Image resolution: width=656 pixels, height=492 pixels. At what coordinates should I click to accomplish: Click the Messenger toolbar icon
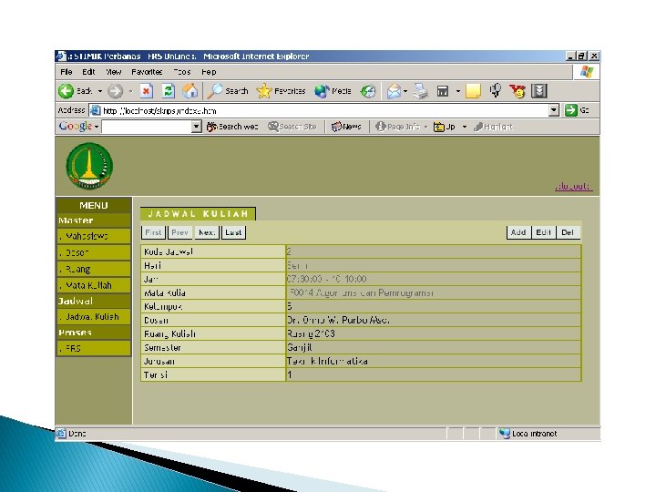tap(496, 90)
